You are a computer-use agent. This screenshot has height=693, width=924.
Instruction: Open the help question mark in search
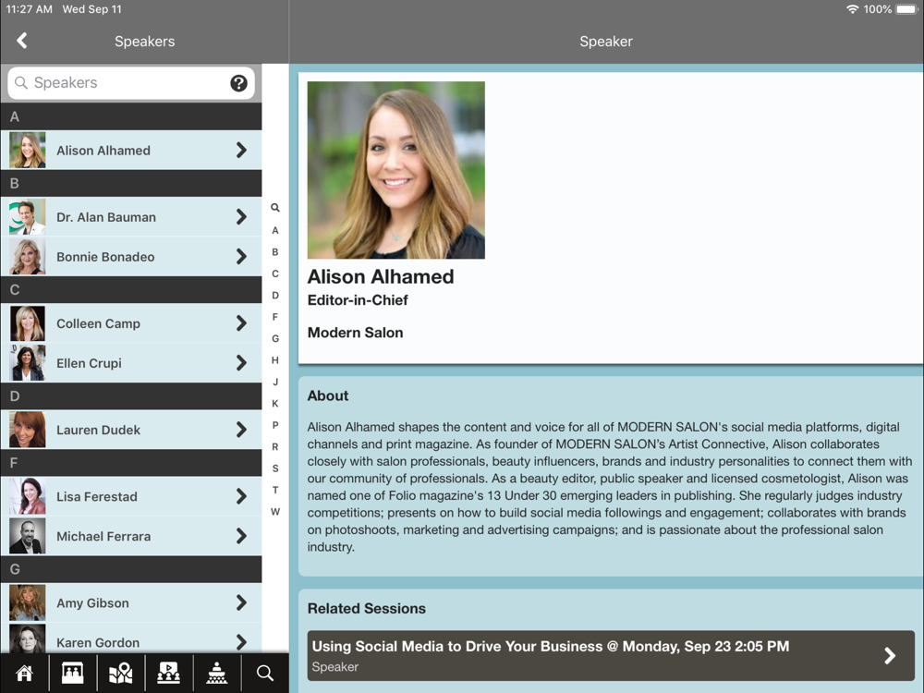pyautogui.click(x=238, y=83)
